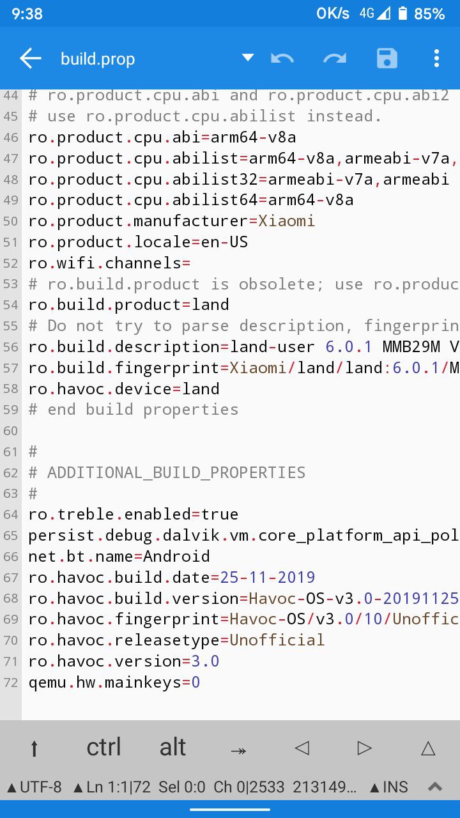Click the redo arrow icon

(334, 59)
